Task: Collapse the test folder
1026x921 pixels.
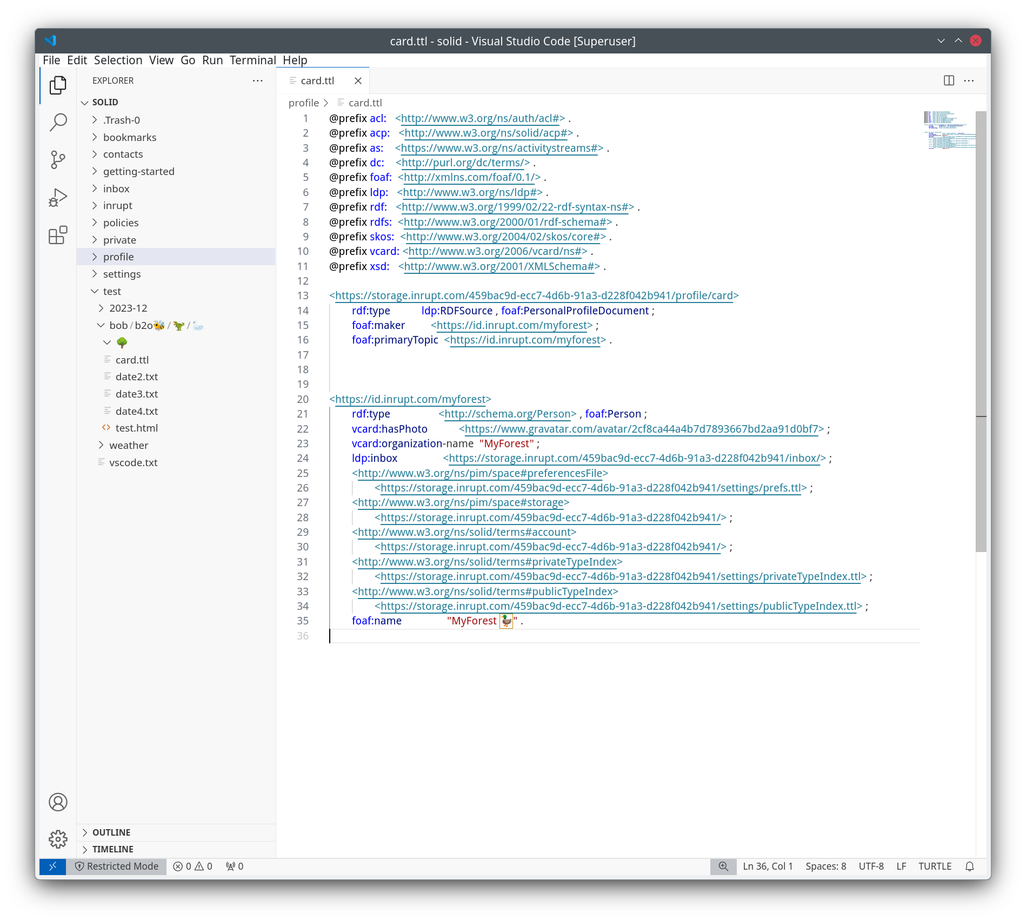Action: point(176,291)
